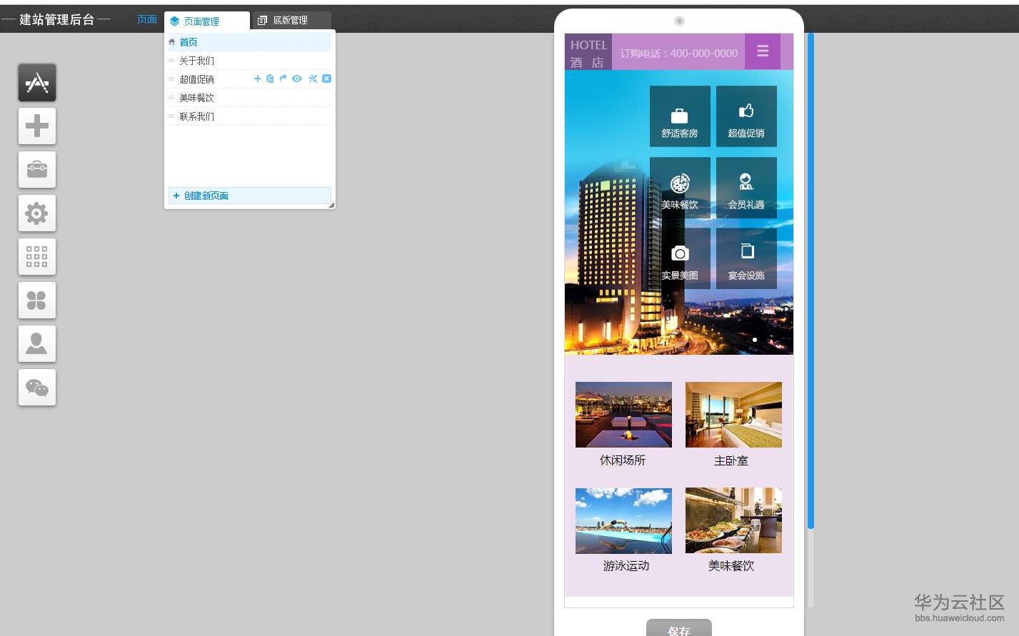
Task: Open the nine-square grid sidebar button
Action: coord(37,257)
